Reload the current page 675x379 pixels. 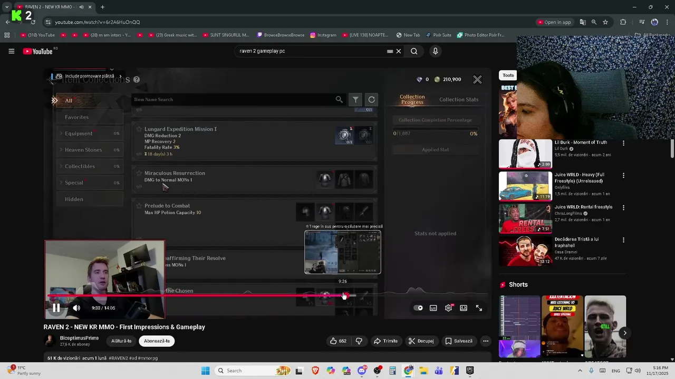tap(33, 22)
